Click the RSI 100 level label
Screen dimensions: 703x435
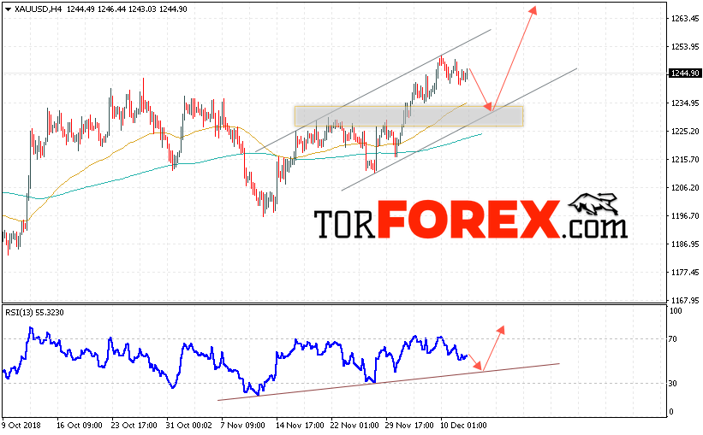pos(676,310)
